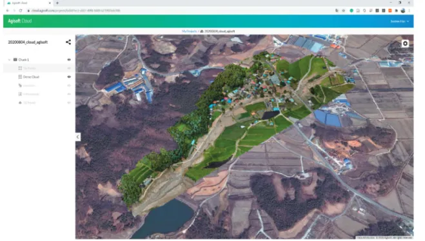Reload the Agisoft Cloud page
Viewport: 425px width, 241px height.
(21, 10)
